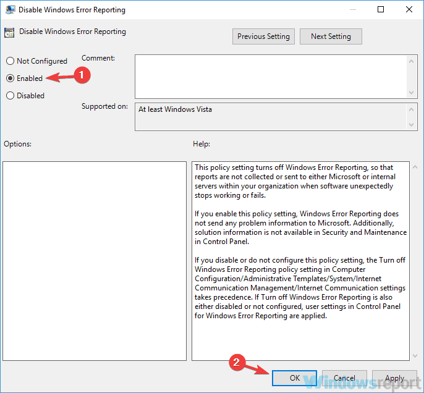
Task: Click the title bar window icon
Action: pos(10,10)
